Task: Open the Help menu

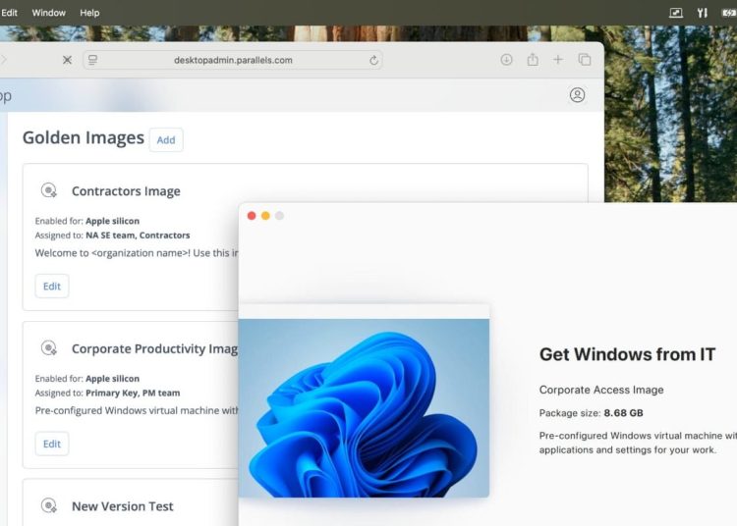Action: [x=89, y=13]
